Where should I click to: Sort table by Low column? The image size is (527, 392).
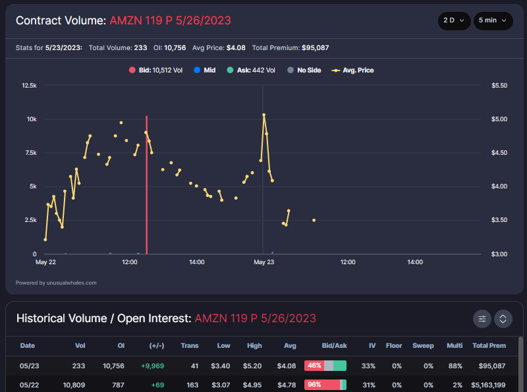pyautogui.click(x=223, y=346)
